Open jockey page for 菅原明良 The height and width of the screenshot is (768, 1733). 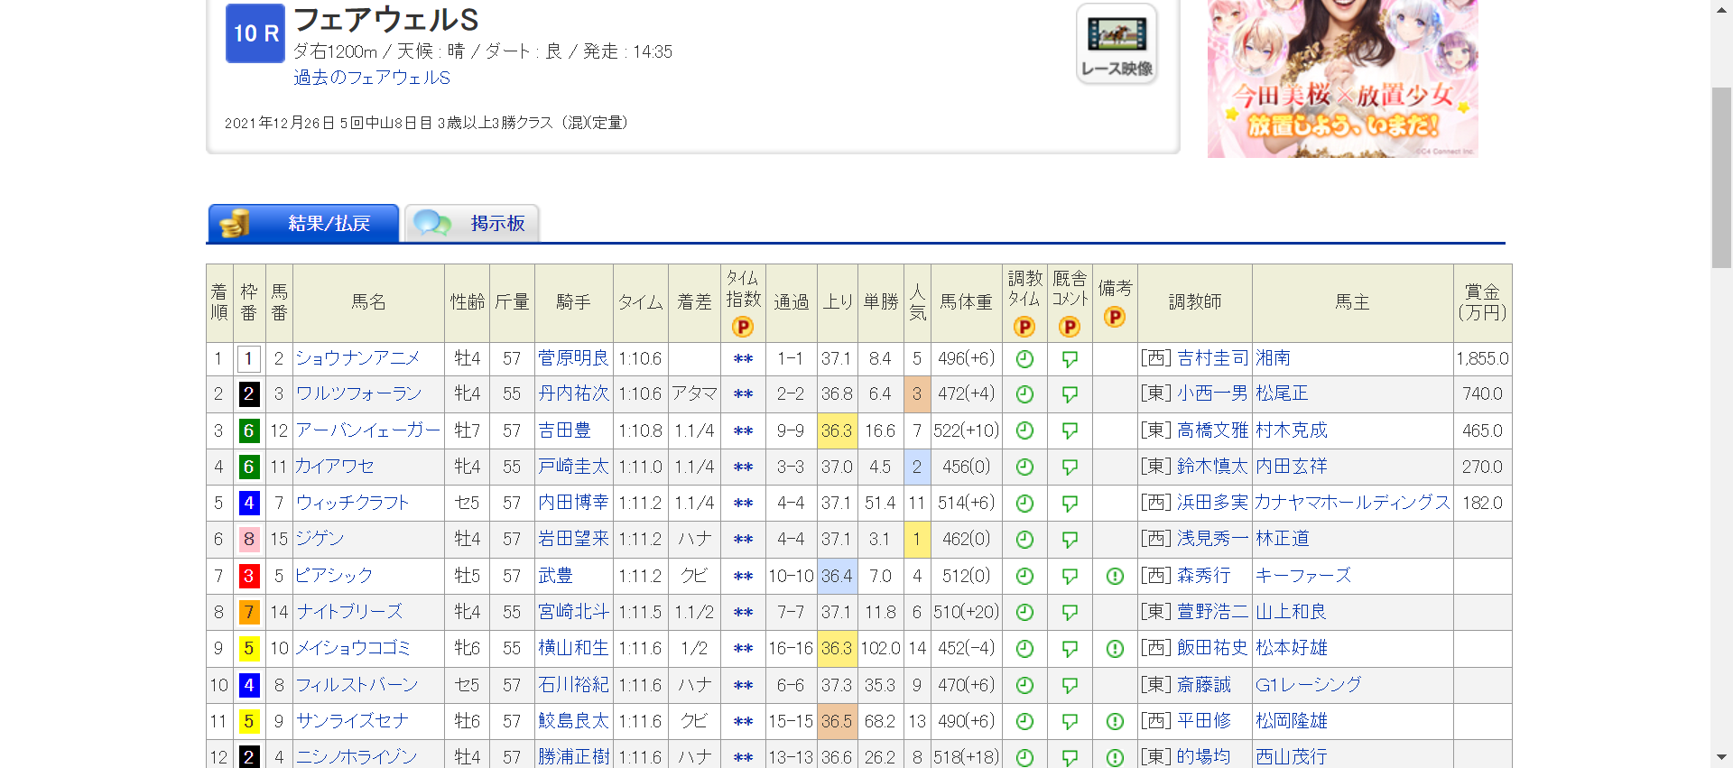point(573,358)
